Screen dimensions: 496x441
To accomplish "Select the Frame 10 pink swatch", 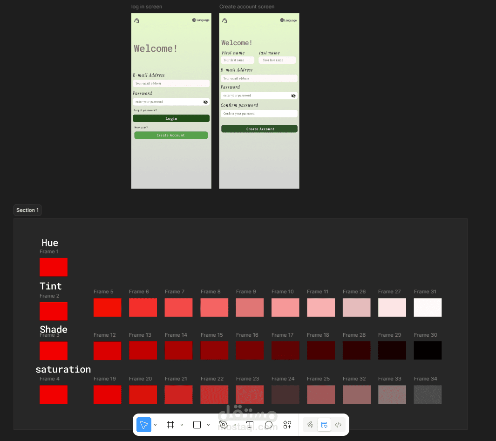I will click(x=285, y=307).
